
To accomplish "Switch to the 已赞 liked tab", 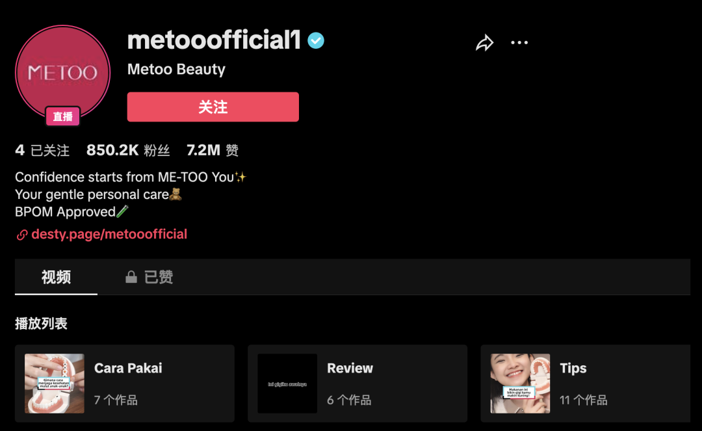I will [158, 278].
